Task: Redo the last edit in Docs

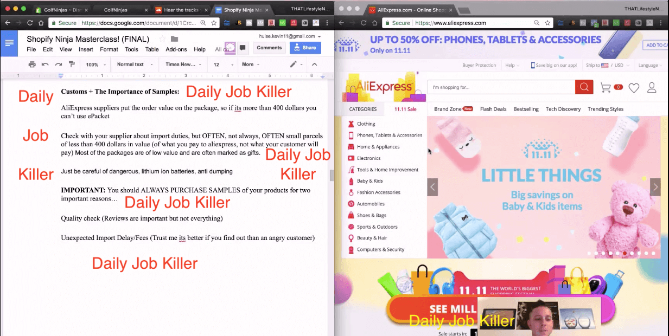Action: tap(58, 64)
